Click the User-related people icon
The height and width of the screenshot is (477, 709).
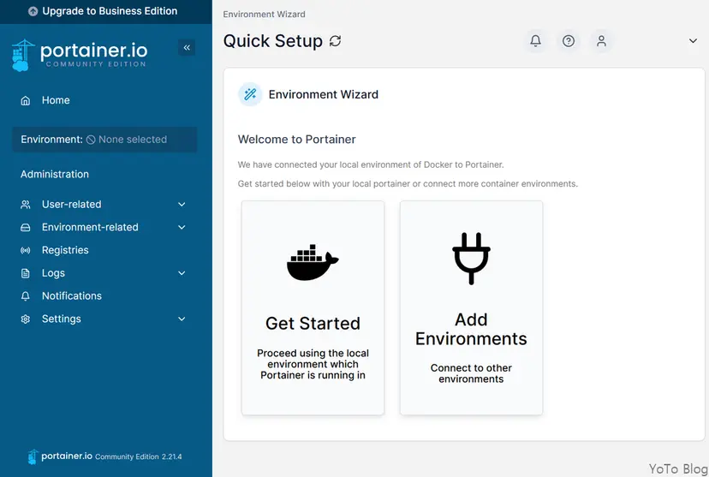26,205
